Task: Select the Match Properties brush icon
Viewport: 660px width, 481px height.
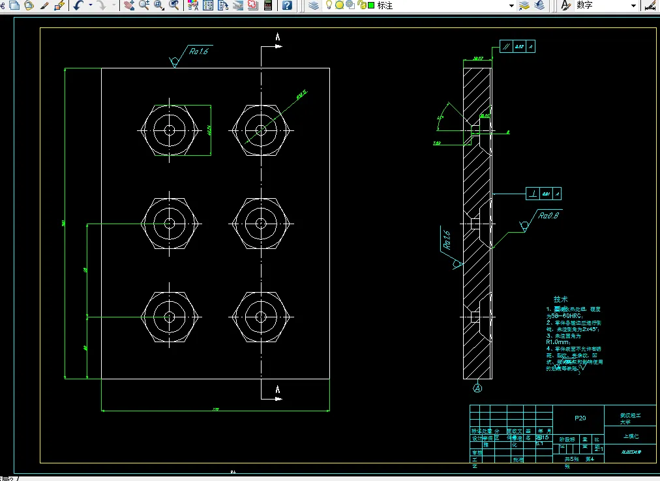Action: (x=44, y=5)
